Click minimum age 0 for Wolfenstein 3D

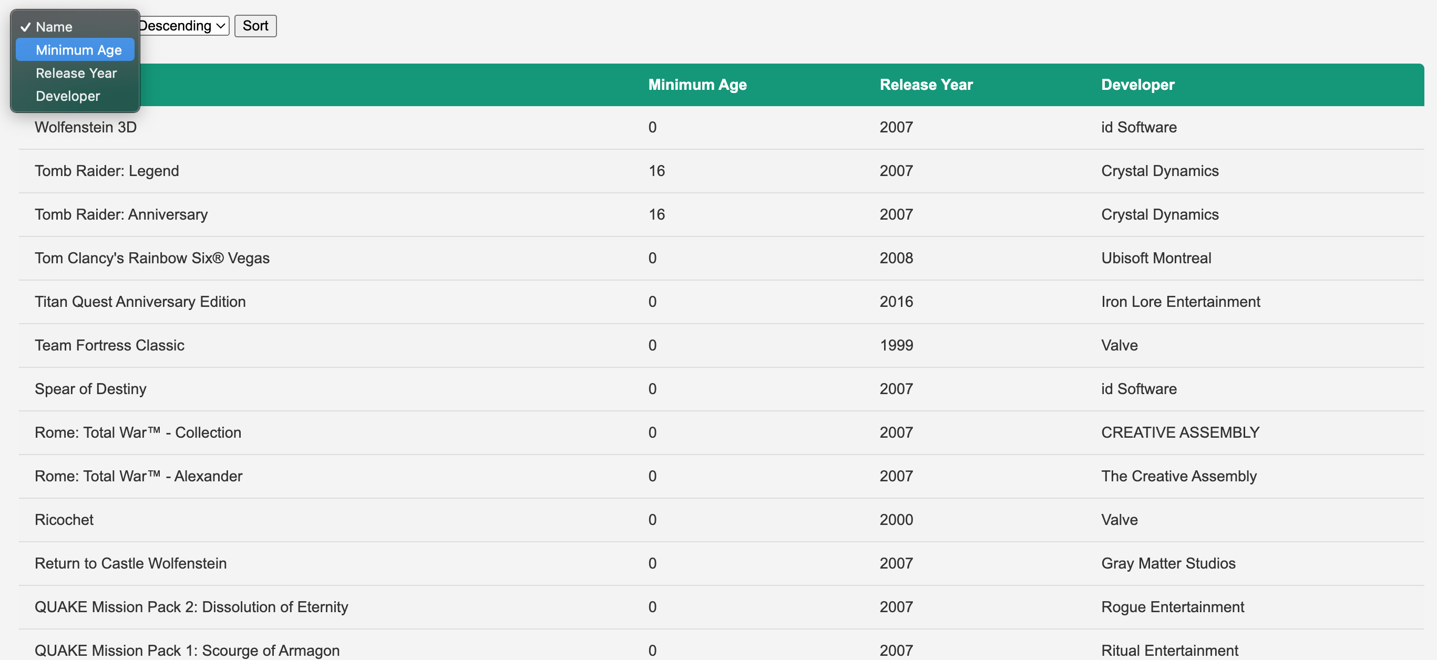point(652,127)
